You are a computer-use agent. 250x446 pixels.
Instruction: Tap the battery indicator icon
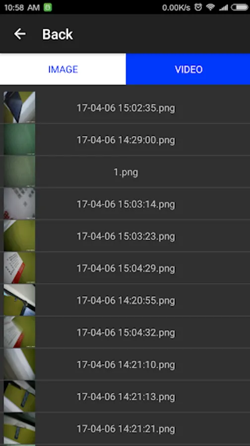[x=240, y=7]
